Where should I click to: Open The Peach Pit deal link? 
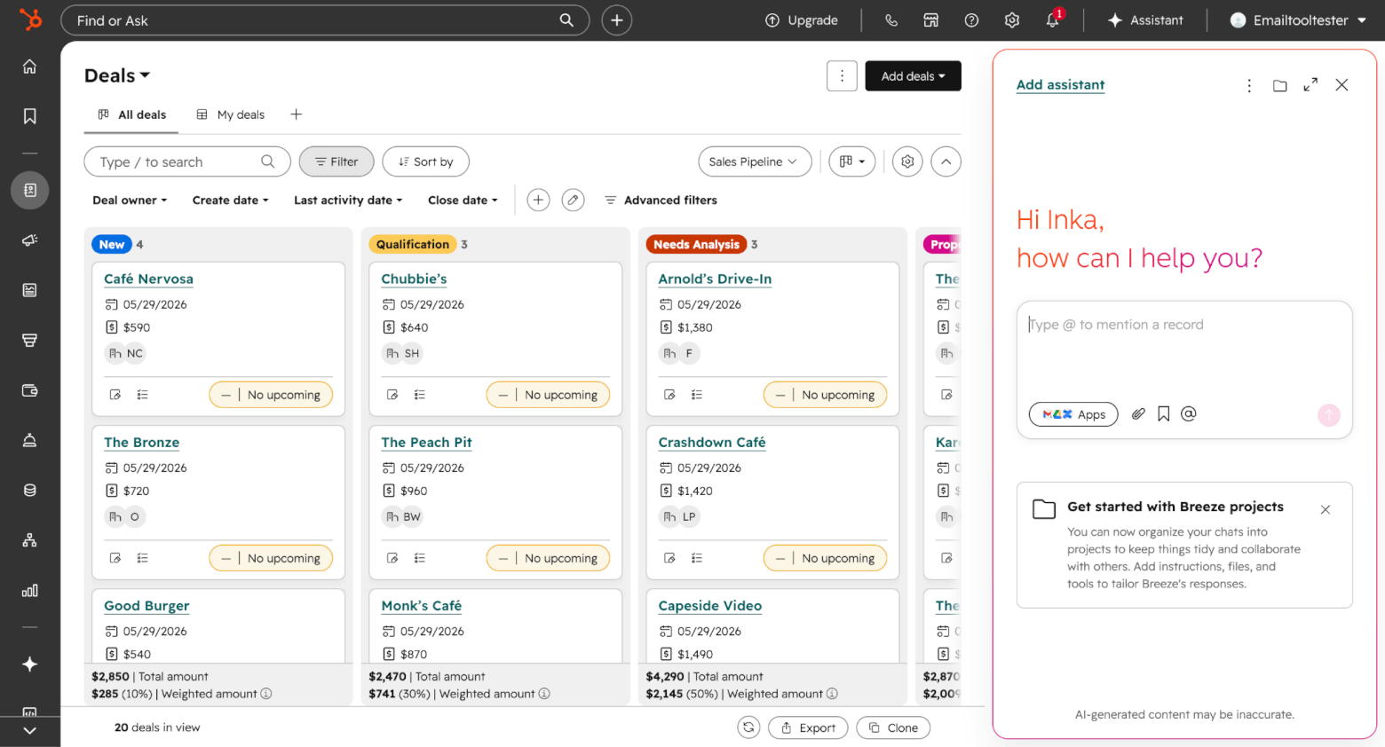(x=426, y=442)
